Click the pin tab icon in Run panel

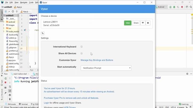5,93
